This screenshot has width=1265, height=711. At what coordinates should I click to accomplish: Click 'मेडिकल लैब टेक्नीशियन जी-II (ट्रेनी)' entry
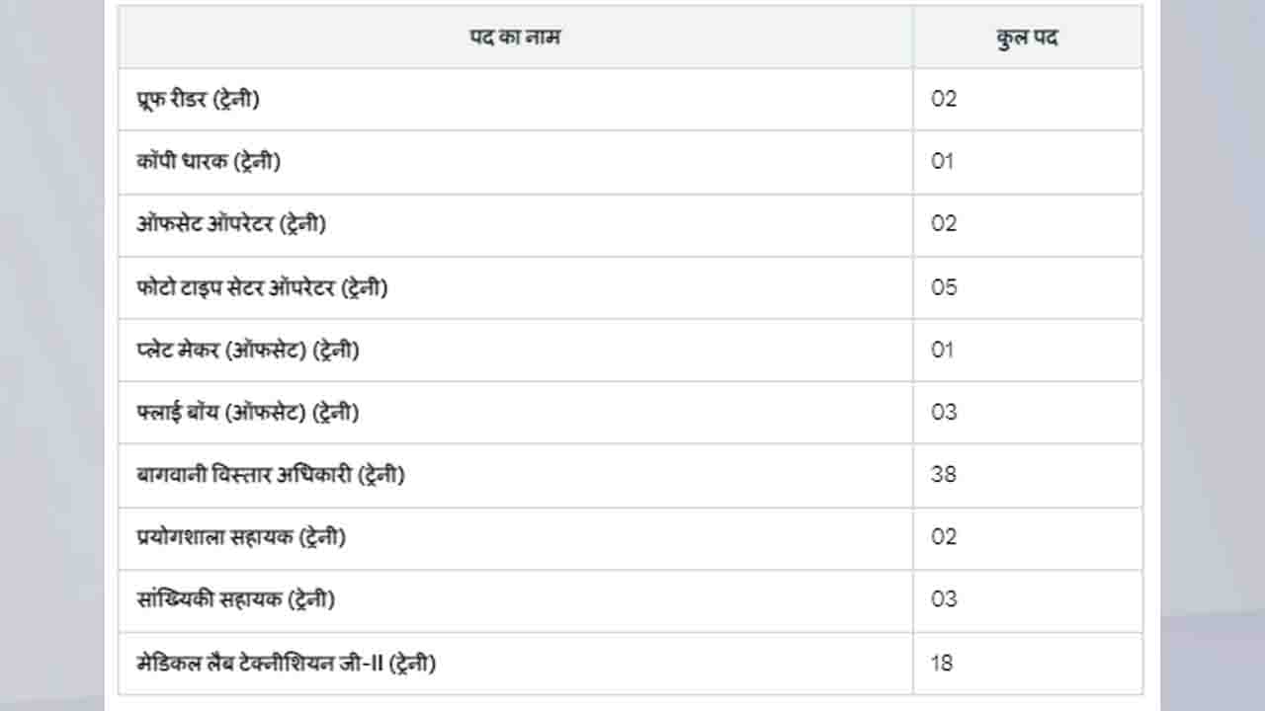click(287, 663)
